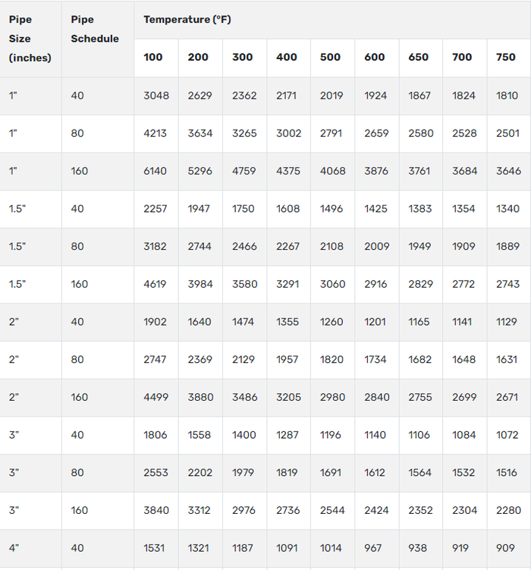Select the 4499 pressure value
Image resolution: width=531 pixels, height=570 pixels.
point(156,397)
